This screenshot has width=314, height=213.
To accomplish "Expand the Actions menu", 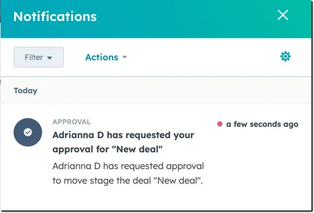I will click(x=106, y=57).
